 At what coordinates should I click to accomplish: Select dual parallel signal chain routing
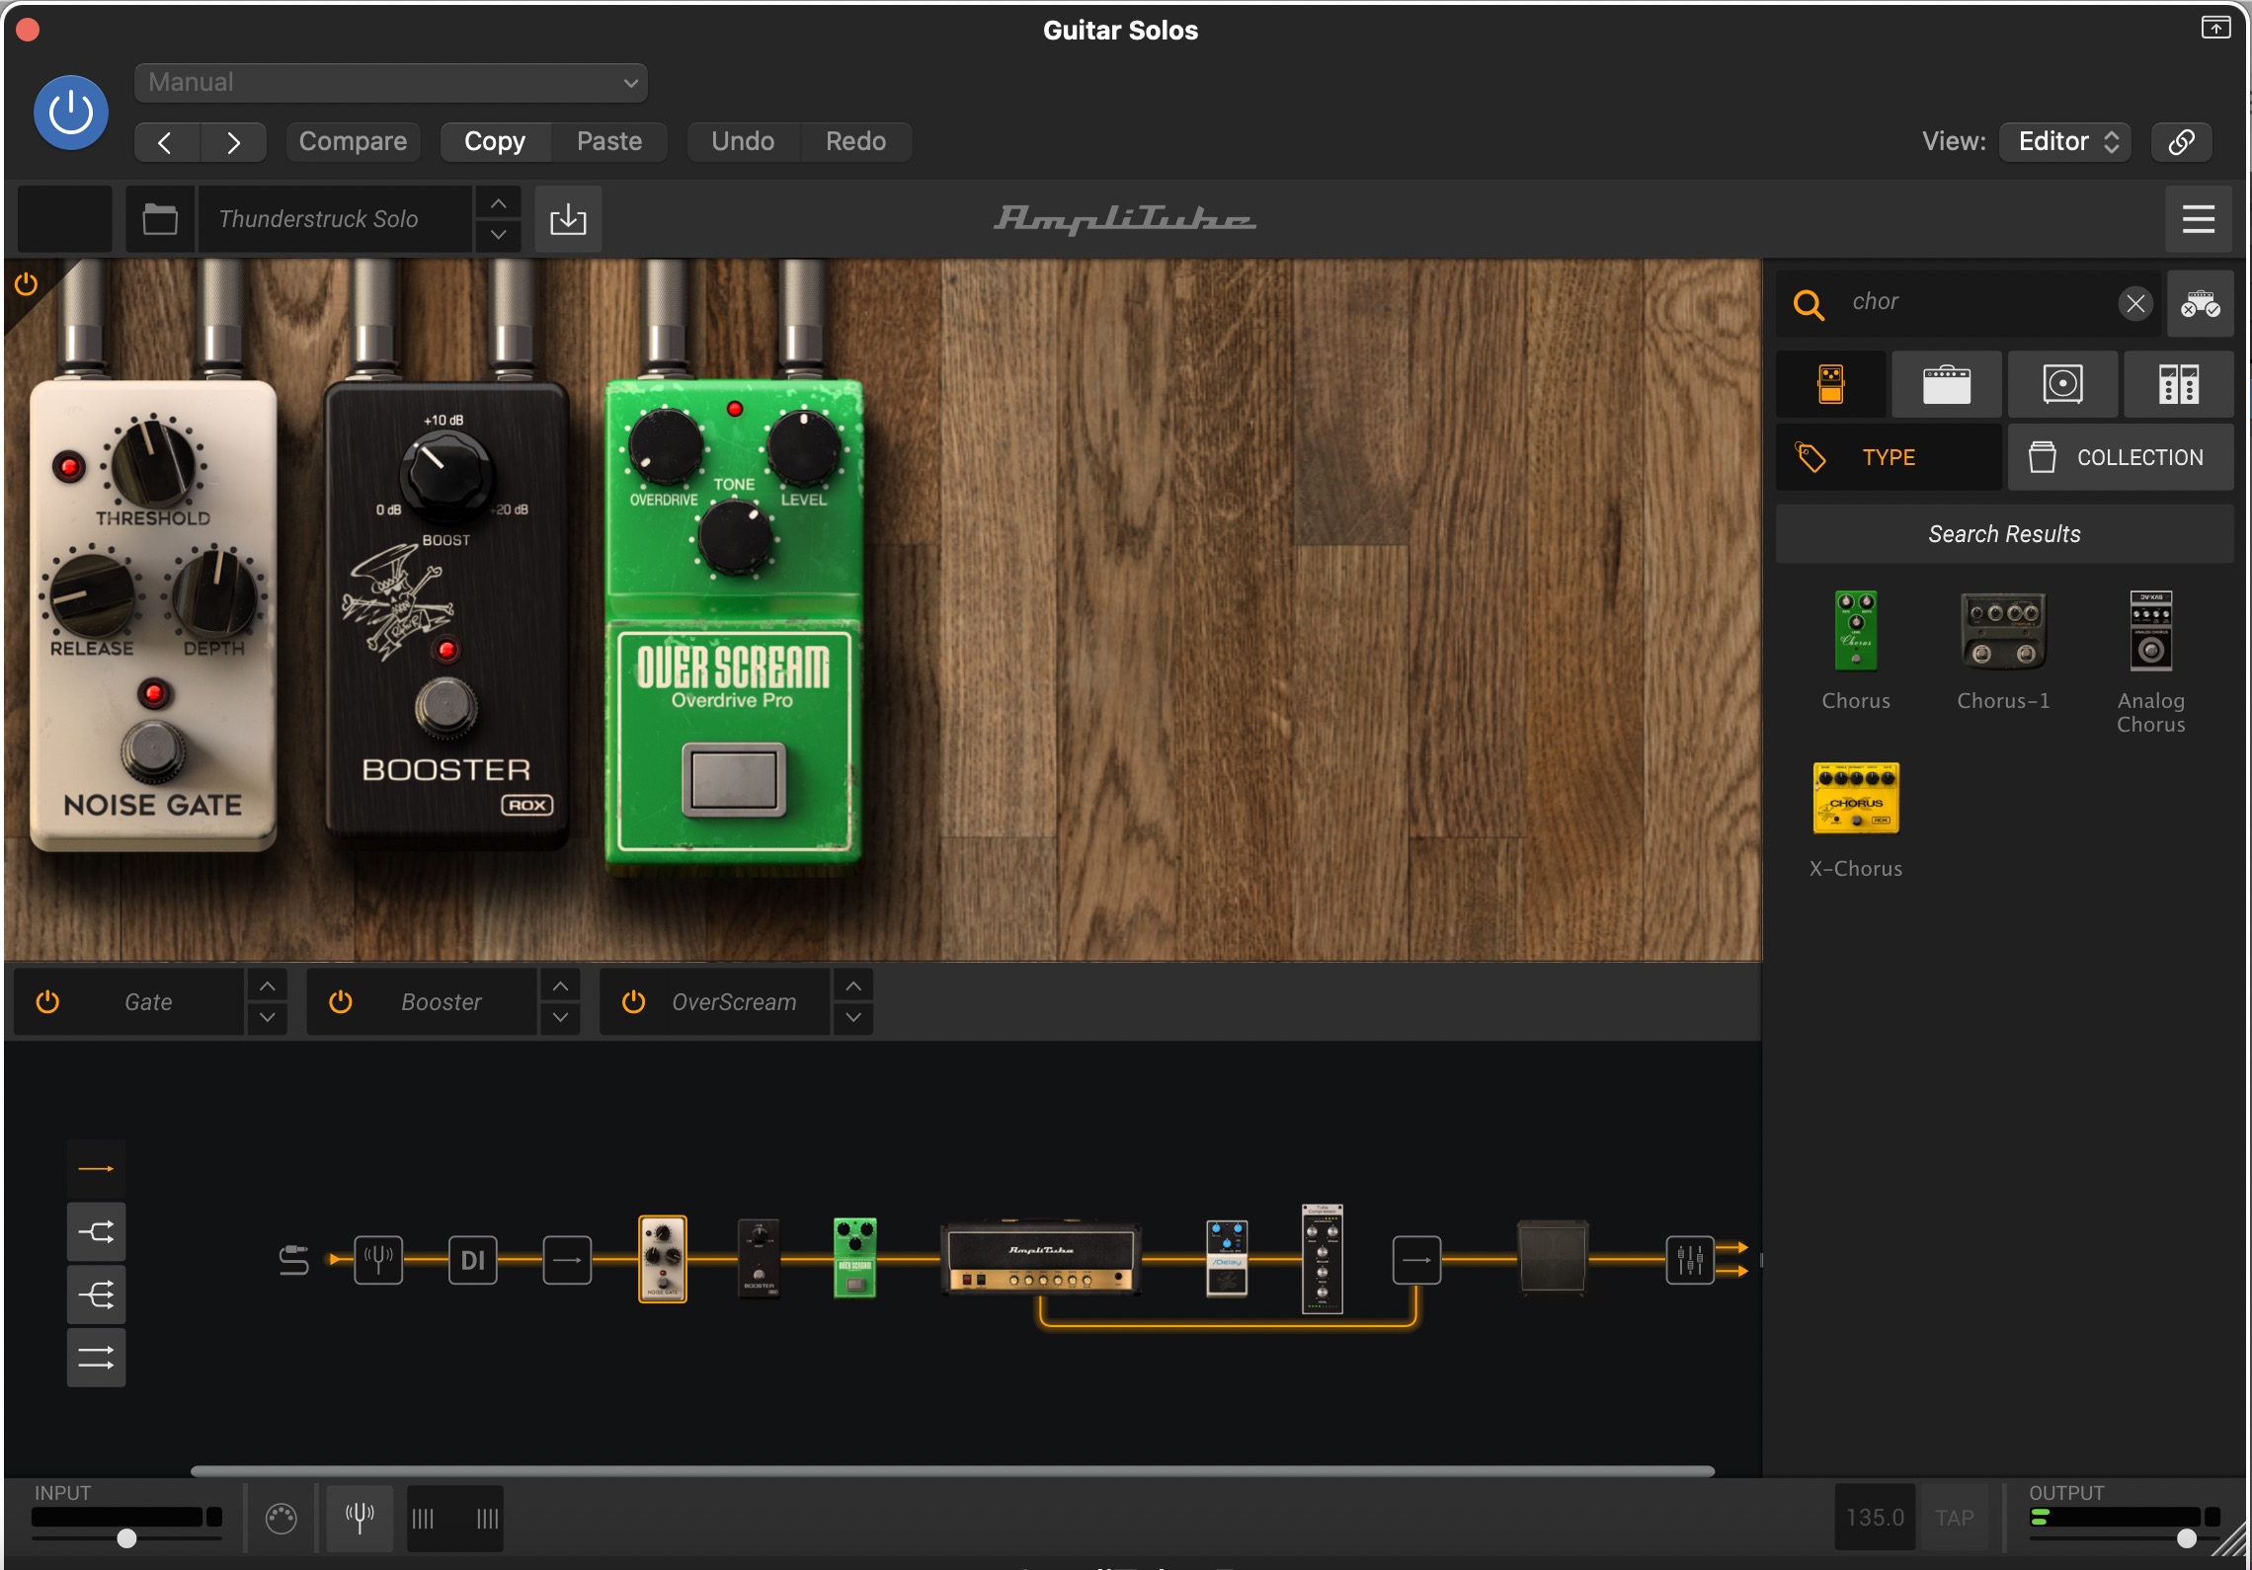click(x=96, y=1358)
